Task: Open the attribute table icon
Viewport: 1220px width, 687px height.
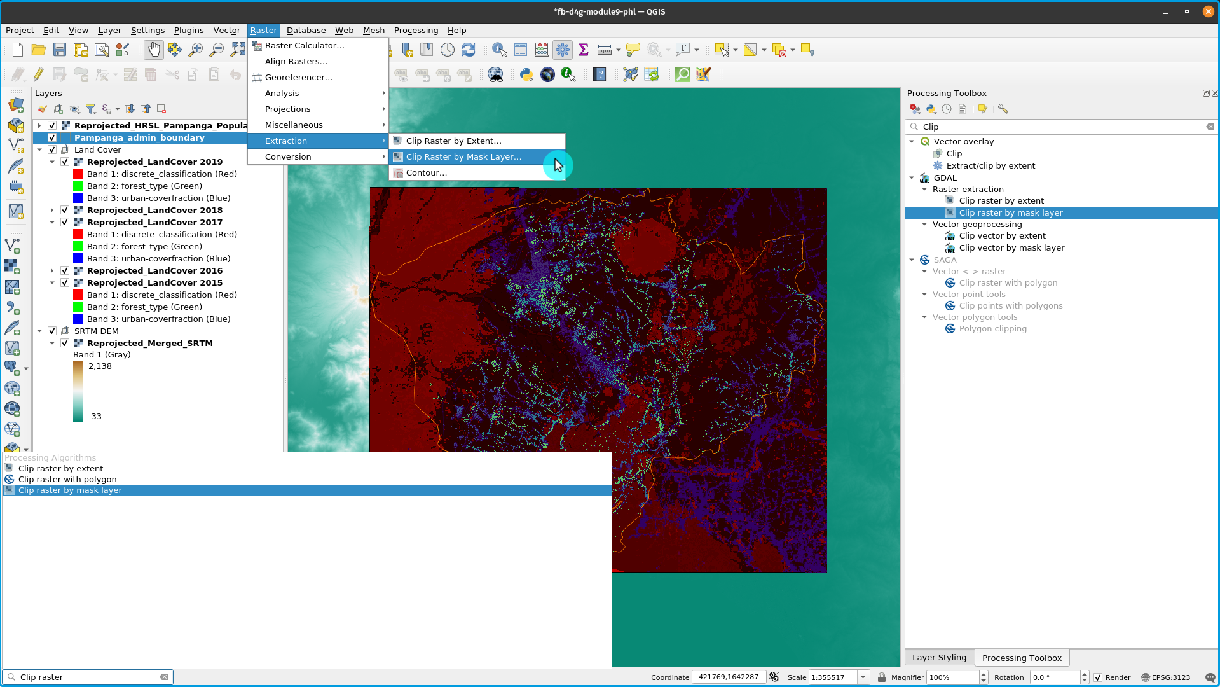Action: point(521,50)
